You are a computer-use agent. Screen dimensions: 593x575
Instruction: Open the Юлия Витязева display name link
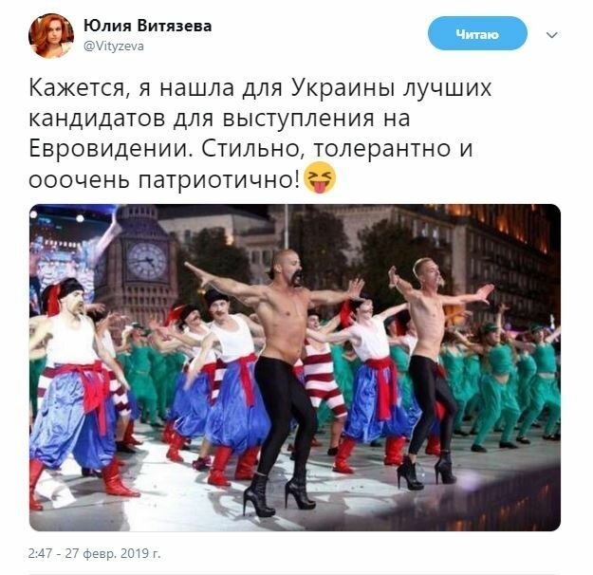click(147, 26)
